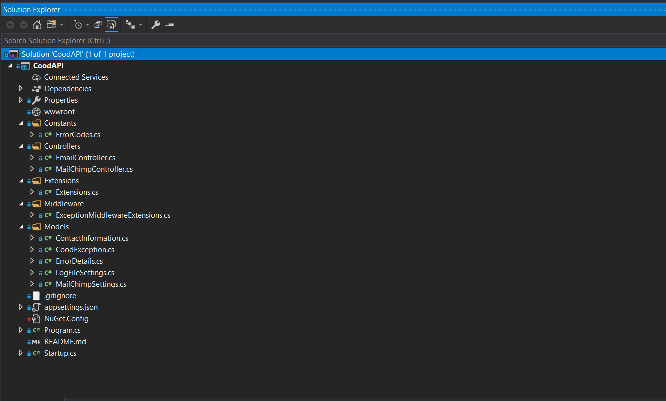Image resolution: width=666 pixels, height=401 pixels.
Task: Click C# icon of CoodException.cs
Action: point(48,250)
